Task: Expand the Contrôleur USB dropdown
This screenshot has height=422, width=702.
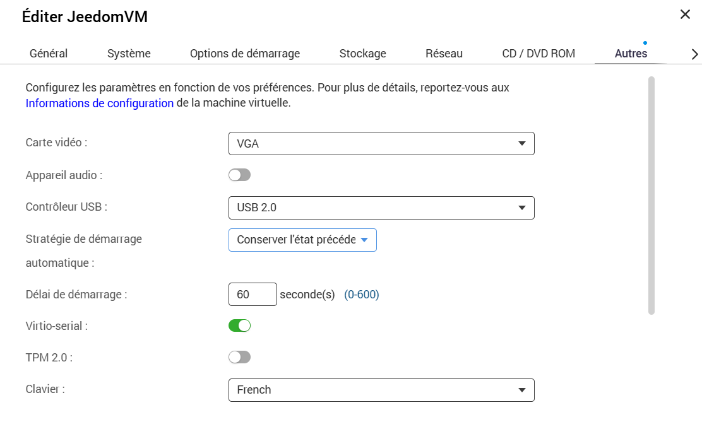Action: (x=381, y=208)
